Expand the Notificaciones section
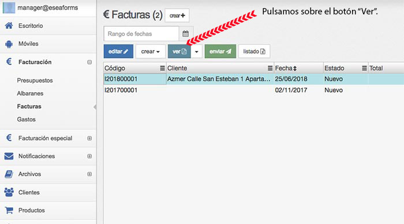Screen dimensions: 404x224 pos(89,156)
